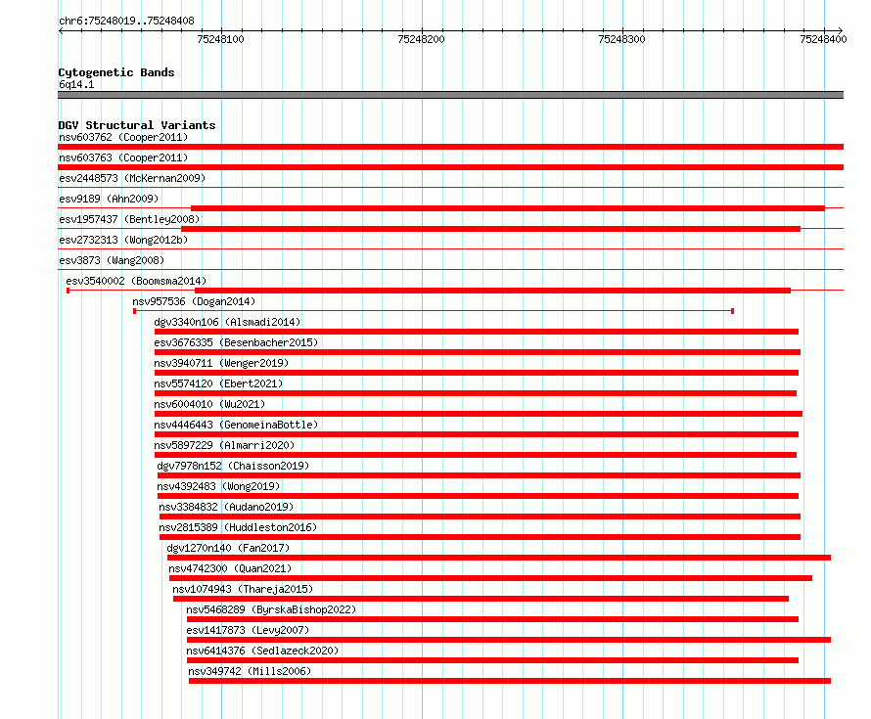Select the nsv6414376 (Sedlazeck2020) variant

[x=262, y=651]
